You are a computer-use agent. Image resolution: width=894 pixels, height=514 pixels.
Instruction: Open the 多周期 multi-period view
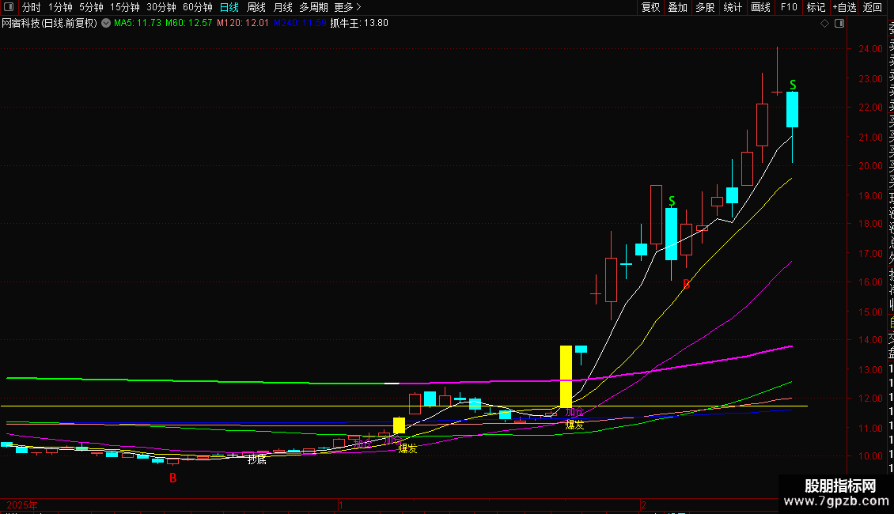pyautogui.click(x=313, y=7)
